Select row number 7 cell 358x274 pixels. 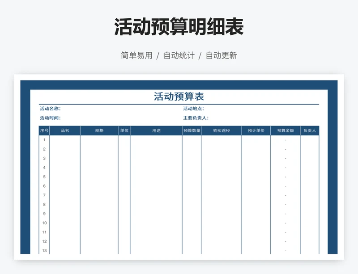(44, 195)
